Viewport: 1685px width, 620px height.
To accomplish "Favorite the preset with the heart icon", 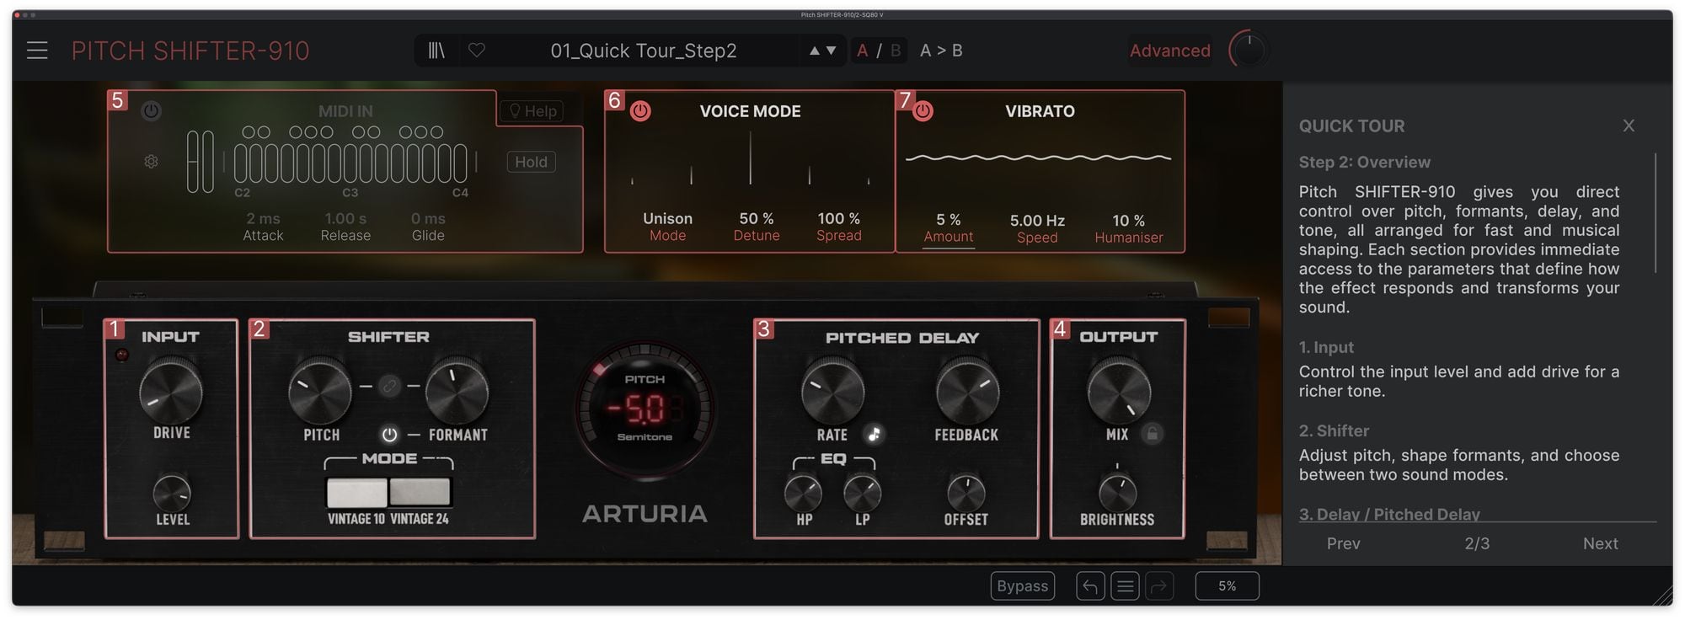I will pos(477,51).
